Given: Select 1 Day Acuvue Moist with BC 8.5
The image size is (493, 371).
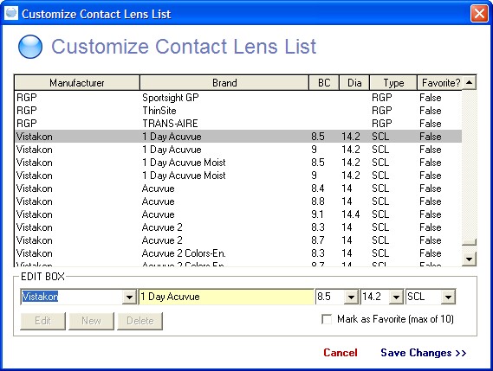Looking at the screenshot, I should (238, 163).
